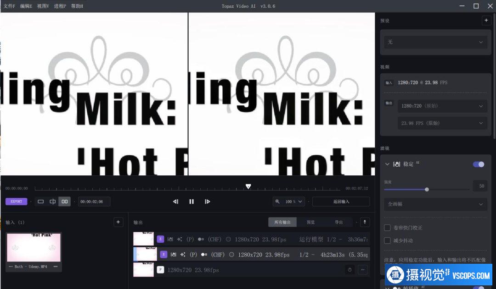Image resolution: width=496 pixels, height=289 pixels.
Task: Open the 100 % zoom level dropdown
Action: tap(293, 202)
